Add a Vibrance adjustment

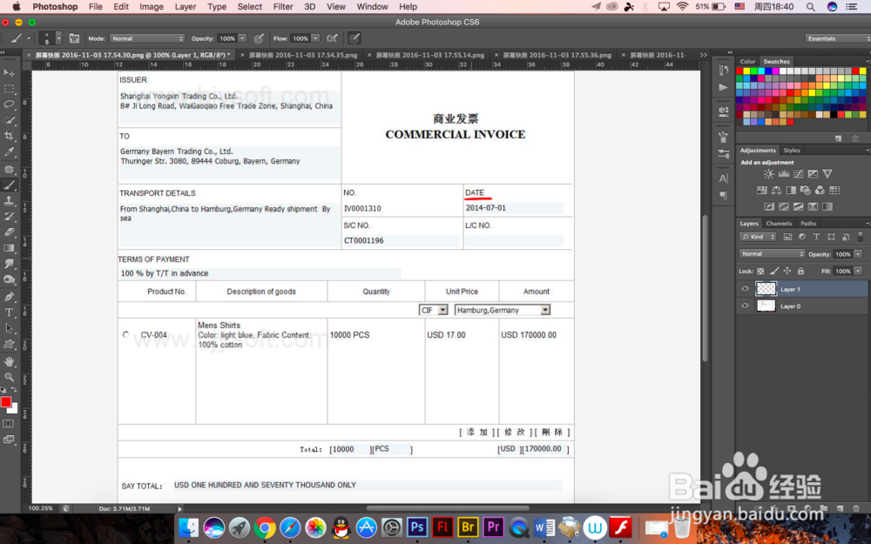tap(827, 174)
